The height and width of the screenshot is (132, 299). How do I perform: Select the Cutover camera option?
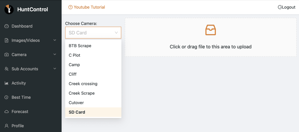76,103
